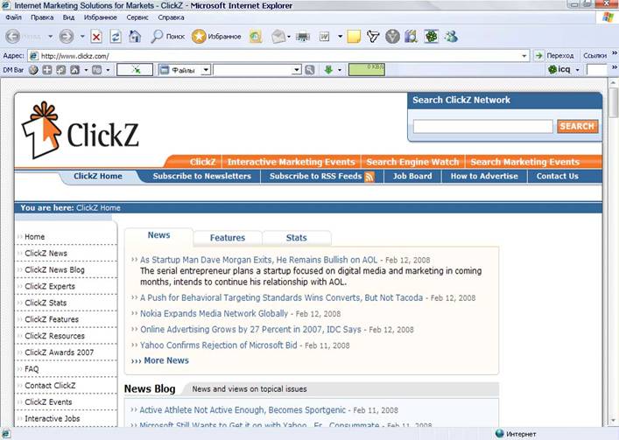The image size is (619, 440).
Task: Open the Избранное menu in menu bar
Action: tap(101, 17)
